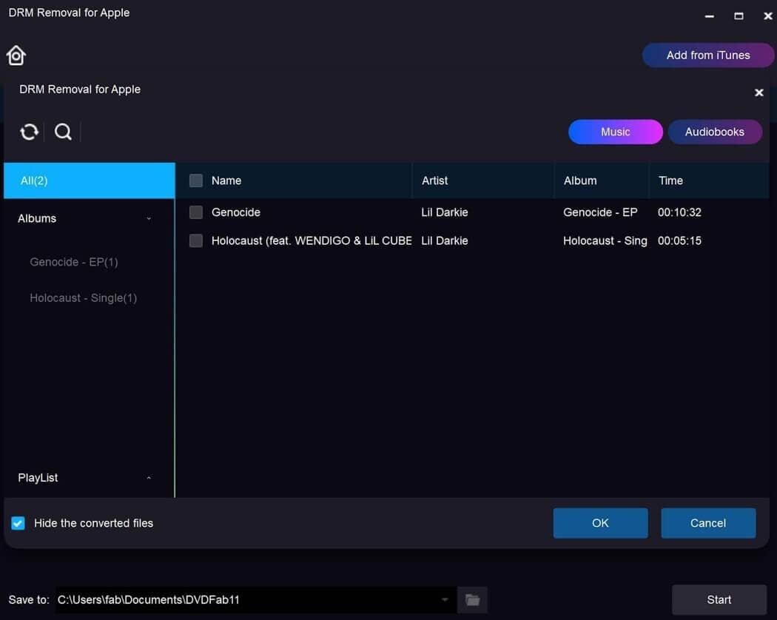
Task: Select Holocaust - Single(1) album
Action: point(83,298)
